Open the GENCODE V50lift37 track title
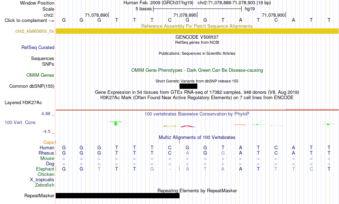 click(x=197, y=37)
